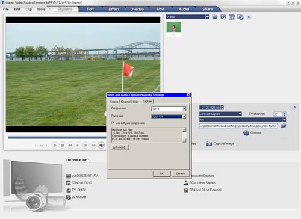Play the preview video
Image resolution: width=301 pixels, height=219 pixels.
pyautogui.click(x=55, y=145)
